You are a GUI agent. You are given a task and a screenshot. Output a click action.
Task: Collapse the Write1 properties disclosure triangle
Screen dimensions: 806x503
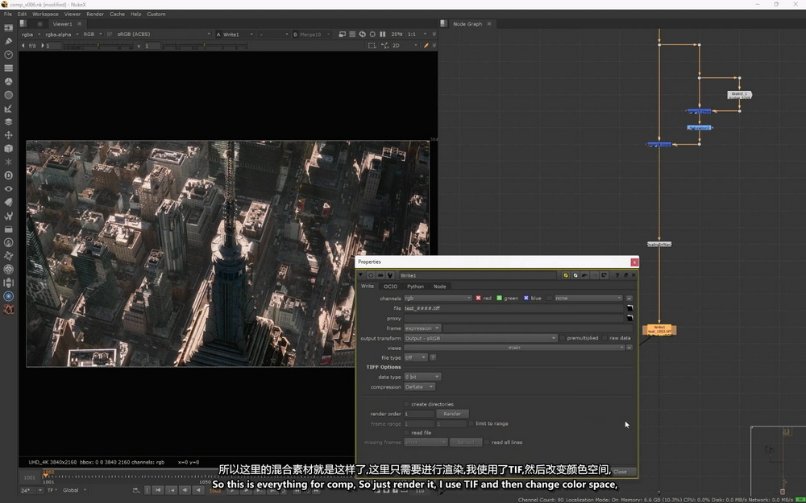point(361,275)
